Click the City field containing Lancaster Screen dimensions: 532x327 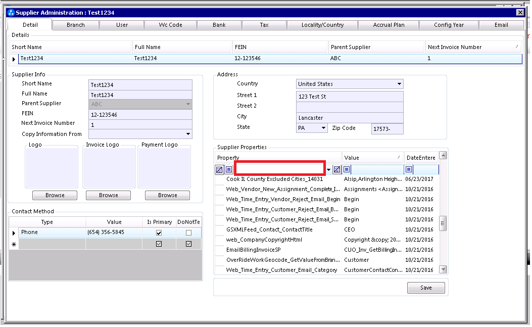[x=350, y=118]
